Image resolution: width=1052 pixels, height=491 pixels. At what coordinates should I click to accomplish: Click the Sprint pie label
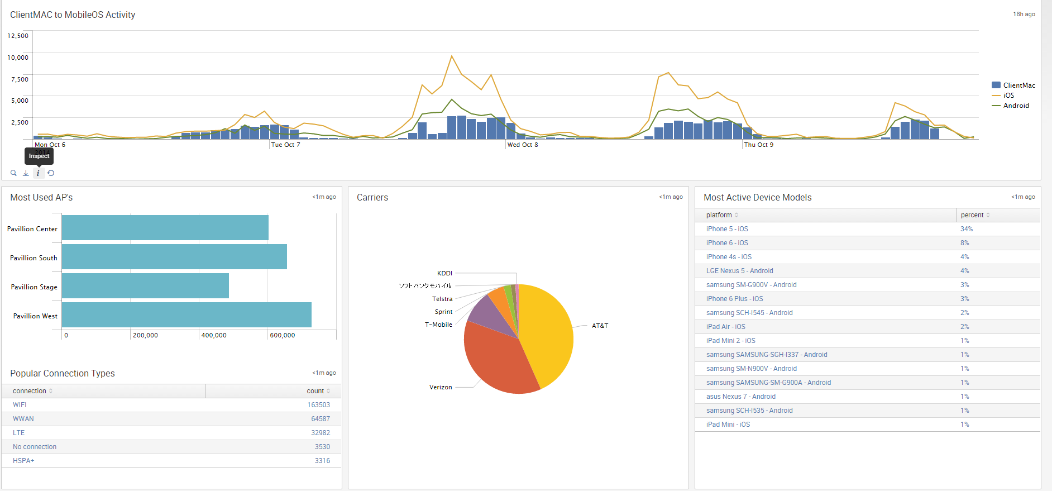point(443,312)
